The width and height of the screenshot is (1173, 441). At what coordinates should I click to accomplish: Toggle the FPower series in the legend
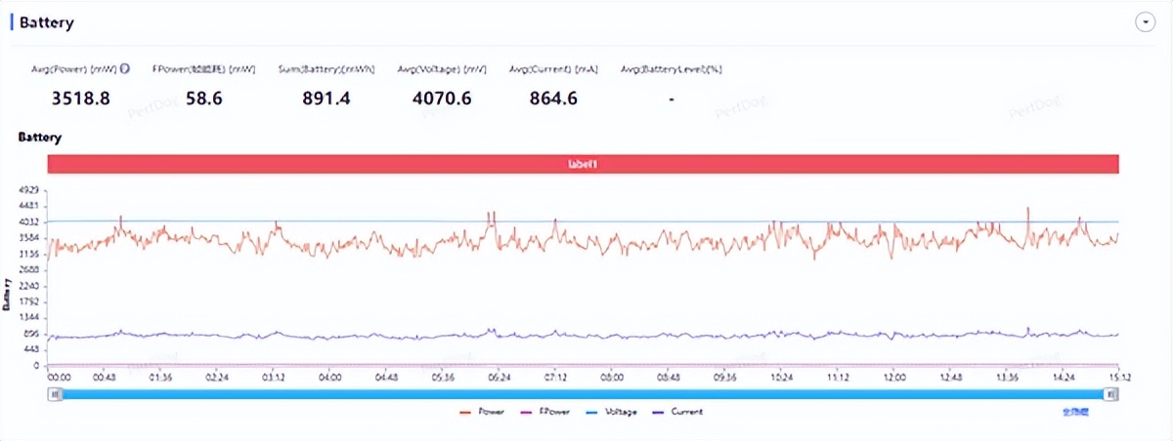click(x=547, y=412)
